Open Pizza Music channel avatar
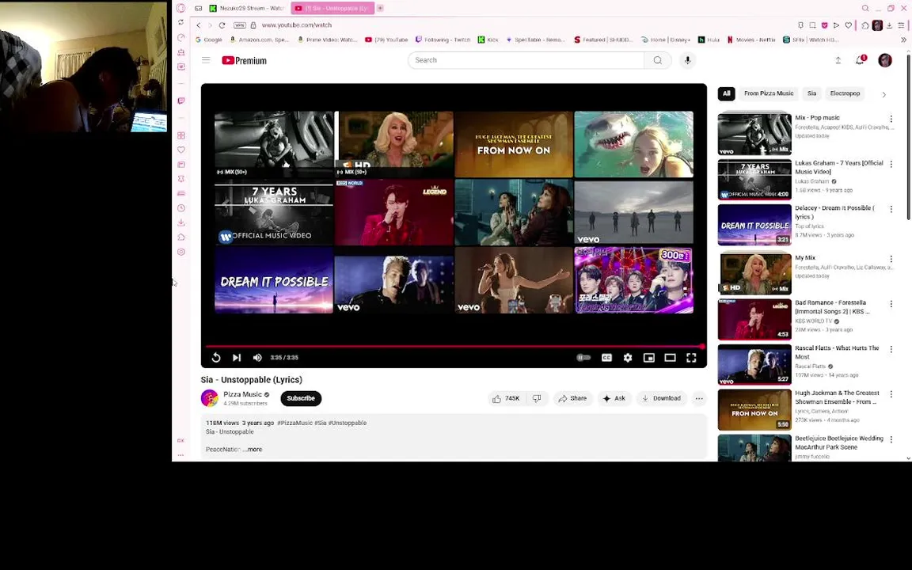Image resolution: width=912 pixels, height=570 pixels. point(209,398)
